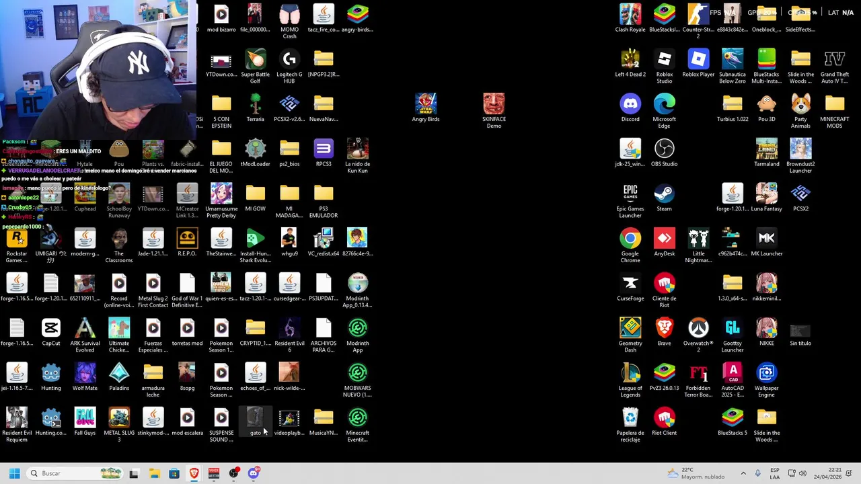Launch the tModLoader icon
861x484 pixels.
pos(255,153)
